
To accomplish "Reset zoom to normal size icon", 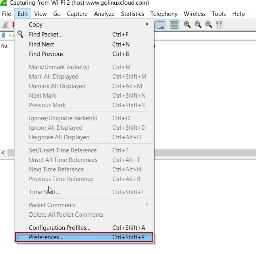I will tap(208, 25).
